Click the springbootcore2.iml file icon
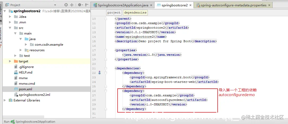The width and height of the screenshot is (288, 124). point(16,95)
